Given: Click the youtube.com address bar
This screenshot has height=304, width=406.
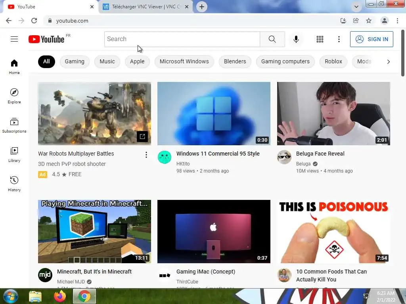Looking at the screenshot, I should [x=191, y=21].
